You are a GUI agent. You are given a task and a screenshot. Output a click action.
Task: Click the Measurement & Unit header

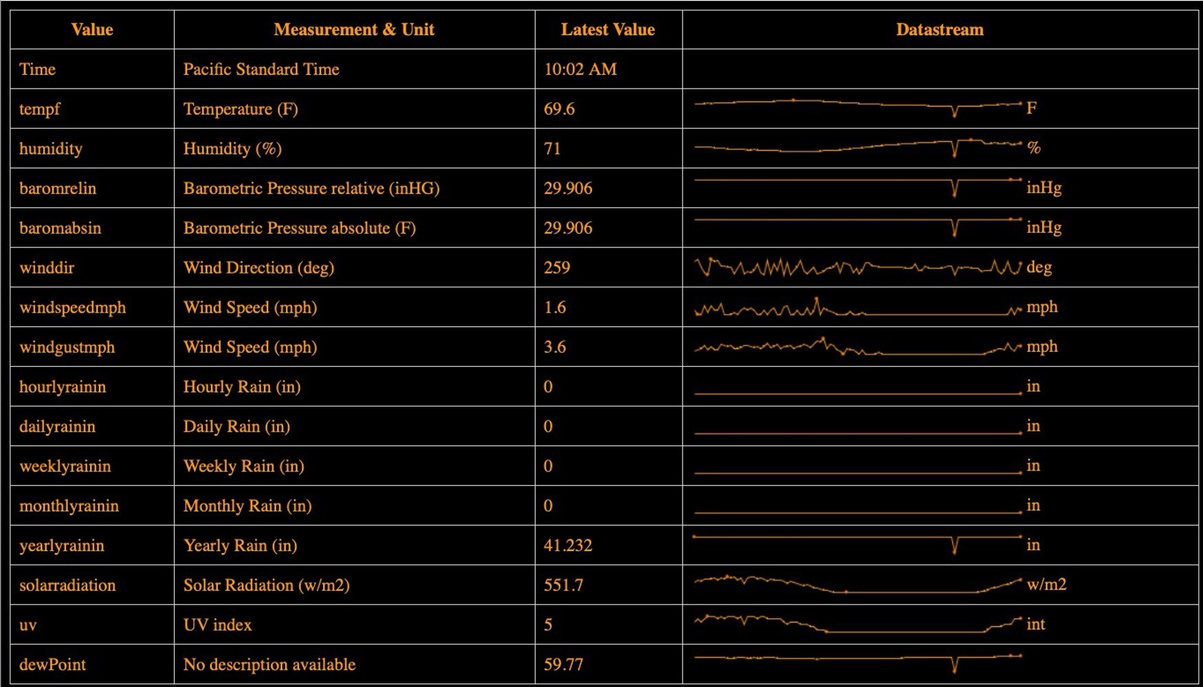(x=354, y=30)
